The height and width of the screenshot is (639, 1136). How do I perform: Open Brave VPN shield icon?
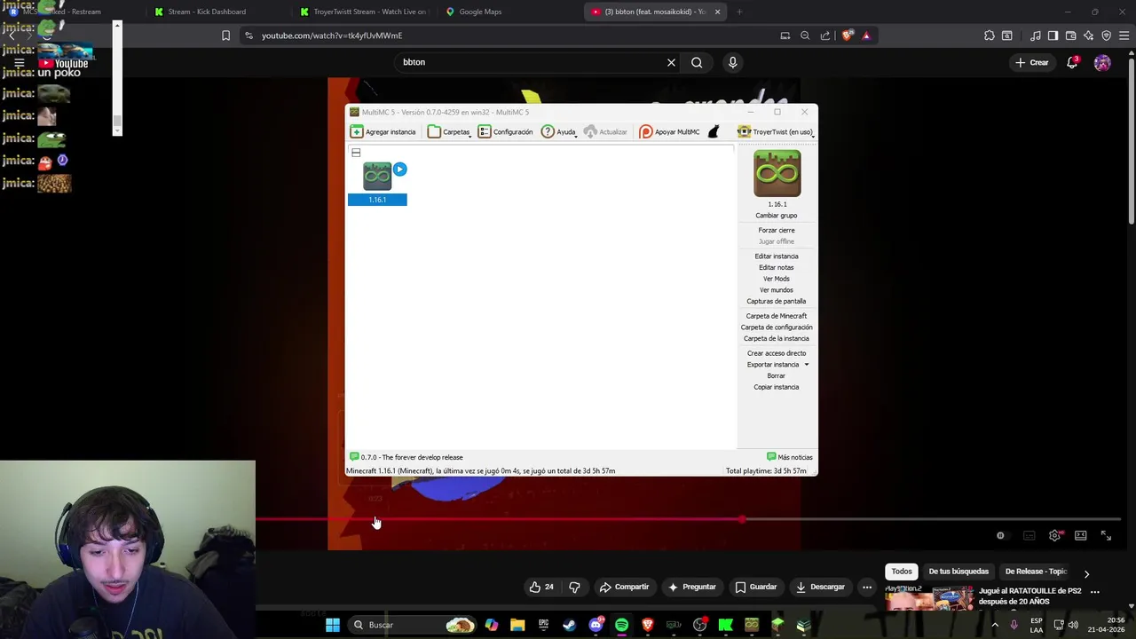click(1107, 35)
